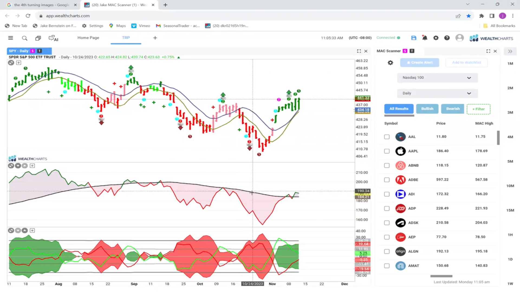Viewport: 520px width, 292px height.
Task: Hide indicators on main price pane
Action: pyautogui.click(x=11, y=63)
